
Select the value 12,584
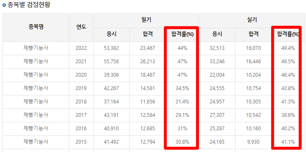coord(147,115)
